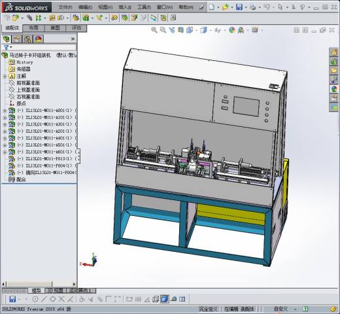Click the Select cursor tool icon
340x314 pixels.
tap(280, 7)
